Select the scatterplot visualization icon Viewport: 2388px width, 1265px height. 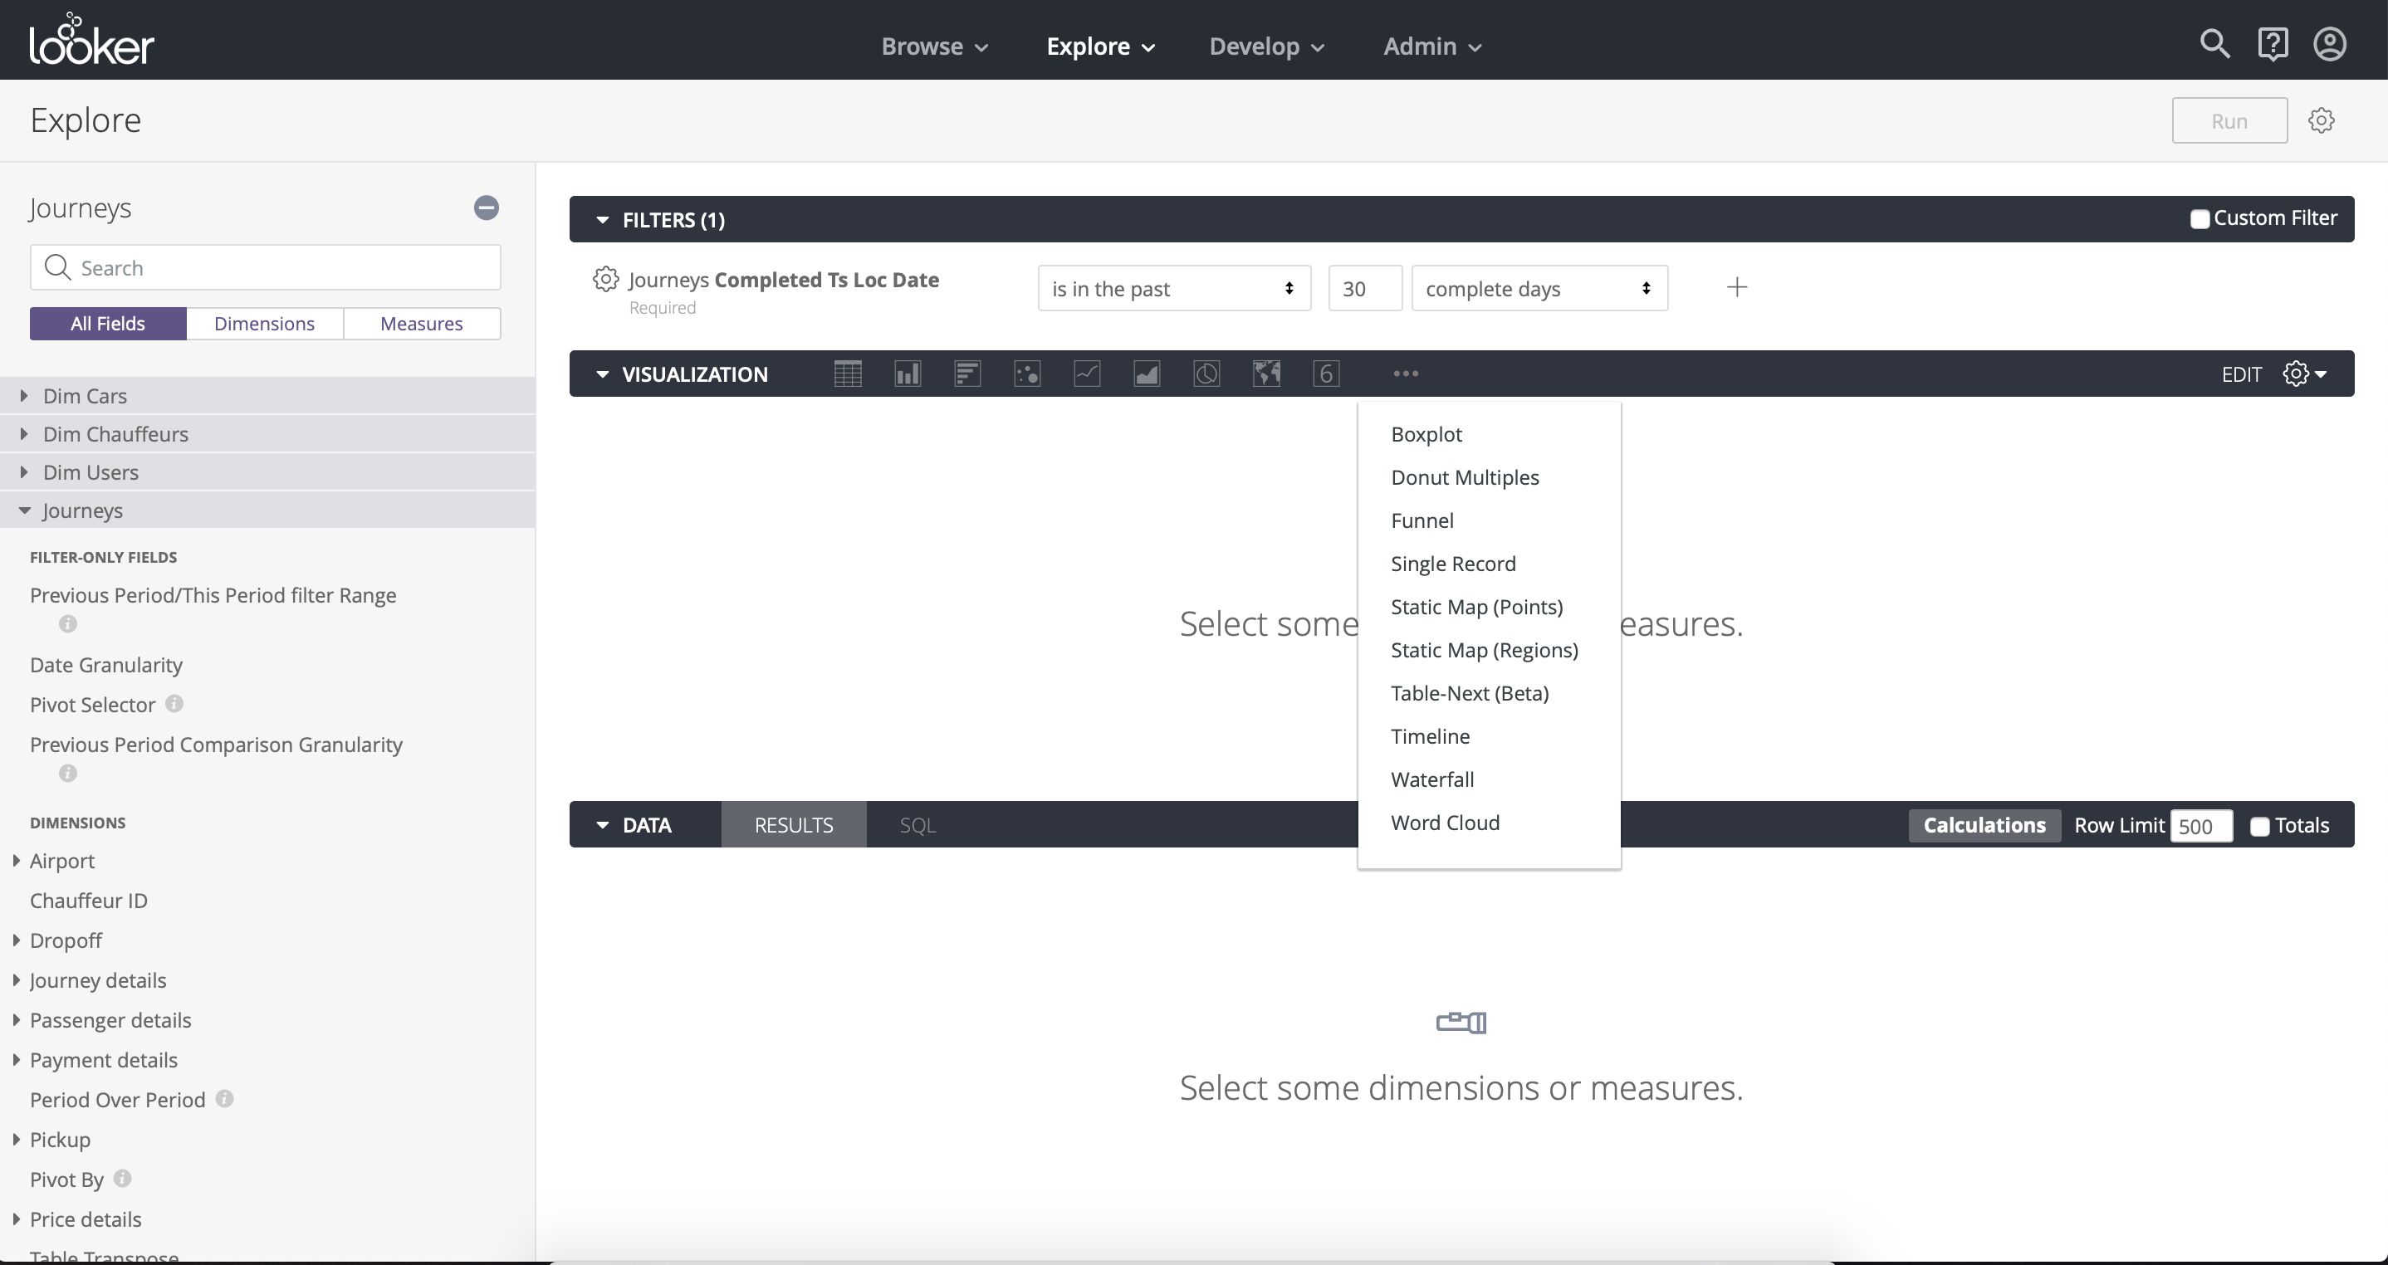point(1027,374)
